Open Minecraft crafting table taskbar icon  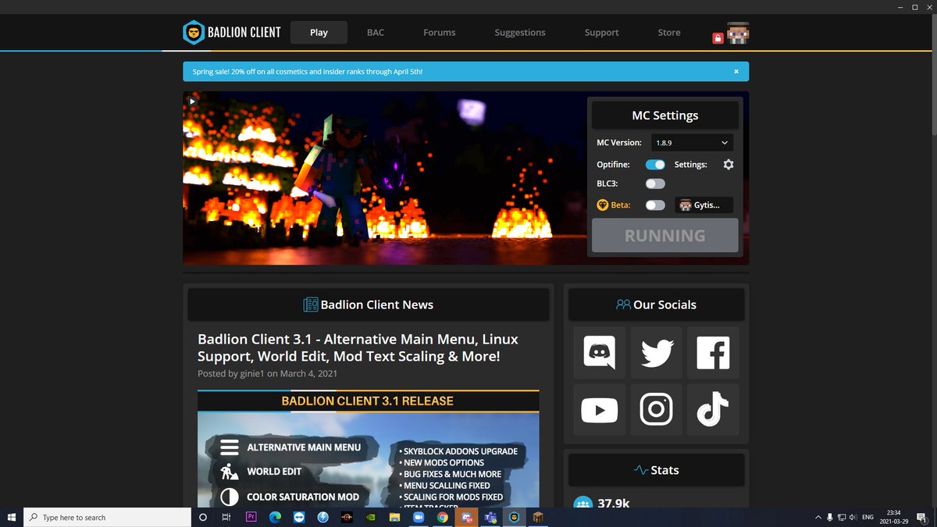click(538, 517)
